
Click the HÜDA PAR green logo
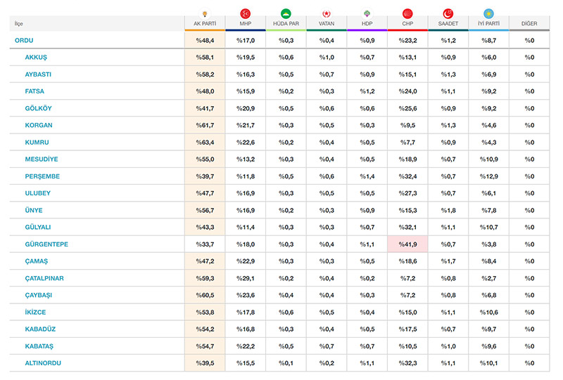tap(286, 13)
